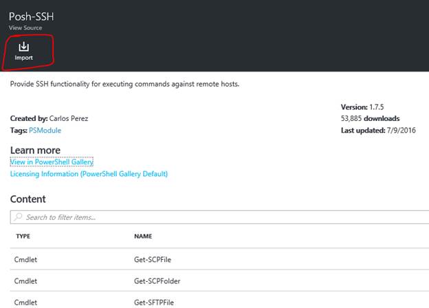Click the Cmdlet type cell for Get-SCPFolder
The height and width of the screenshot is (308, 429).
(26, 281)
